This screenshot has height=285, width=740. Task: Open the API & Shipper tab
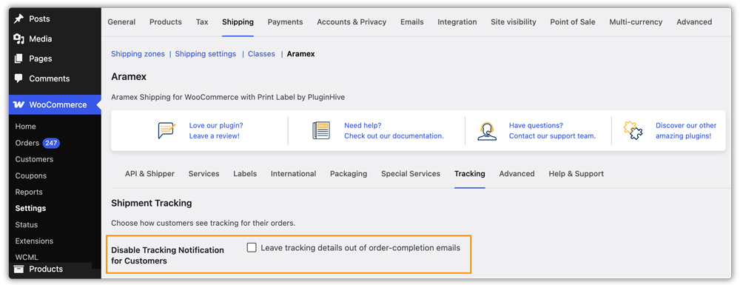(x=149, y=174)
